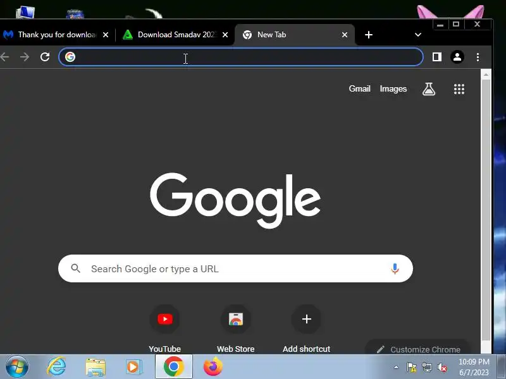Click the Google icon in the address bar
506x379 pixels.
(70, 57)
